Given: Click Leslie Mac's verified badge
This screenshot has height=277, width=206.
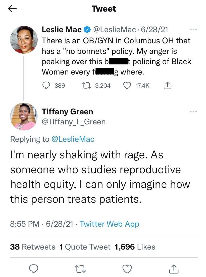Looking at the screenshot, I should (x=87, y=30).
